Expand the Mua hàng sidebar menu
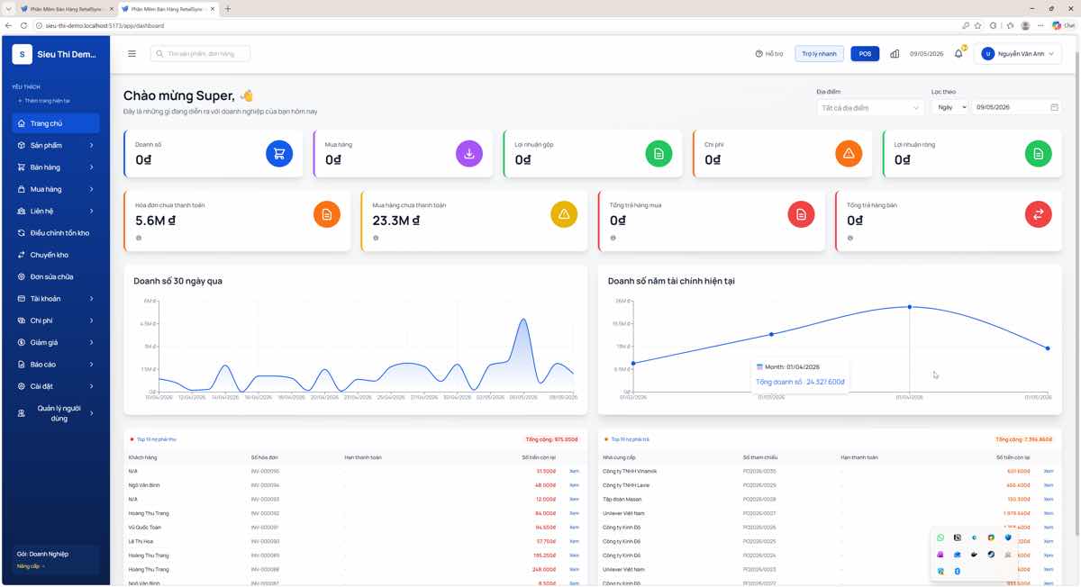Screen dimensions: 1081x587 click(56, 189)
